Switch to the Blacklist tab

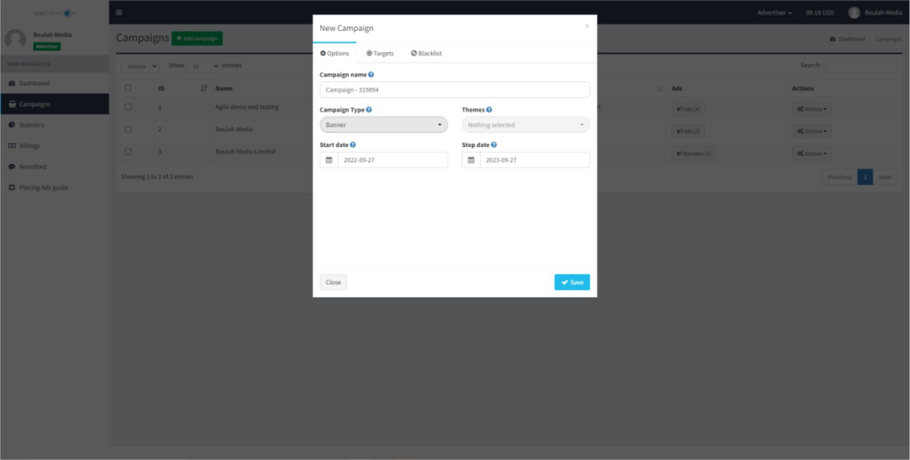tap(426, 53)
